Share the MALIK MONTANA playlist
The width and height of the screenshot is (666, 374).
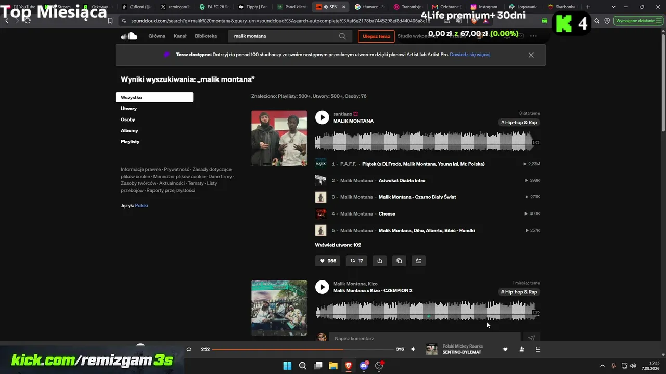[x=380, y=261]
